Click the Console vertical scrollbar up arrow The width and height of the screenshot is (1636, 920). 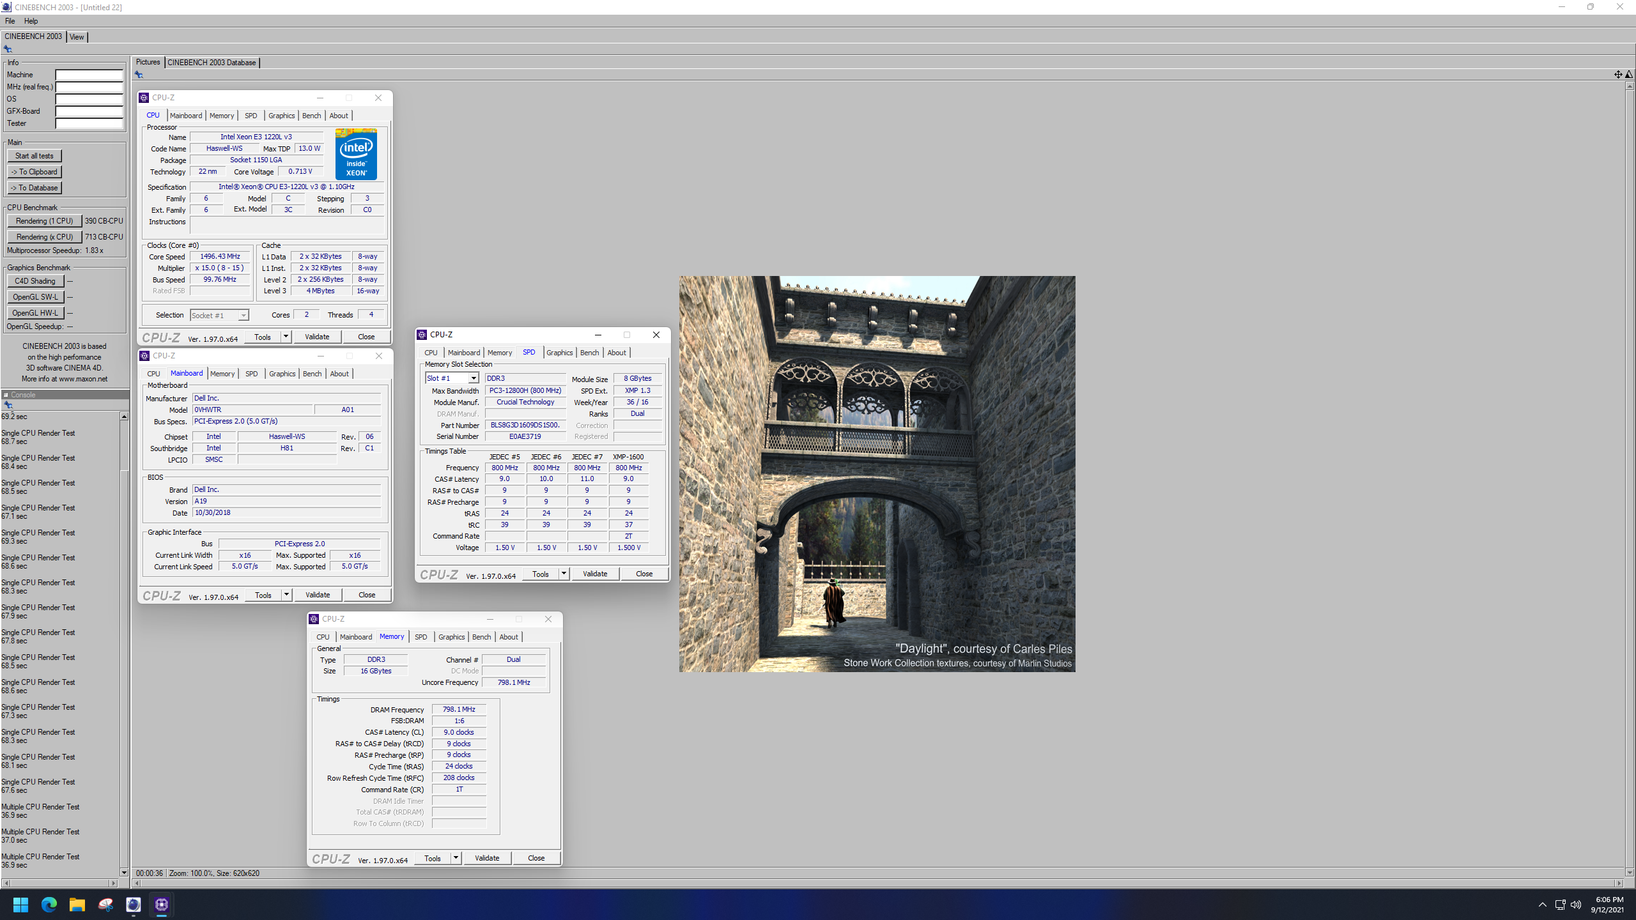[x=124, y=417]
